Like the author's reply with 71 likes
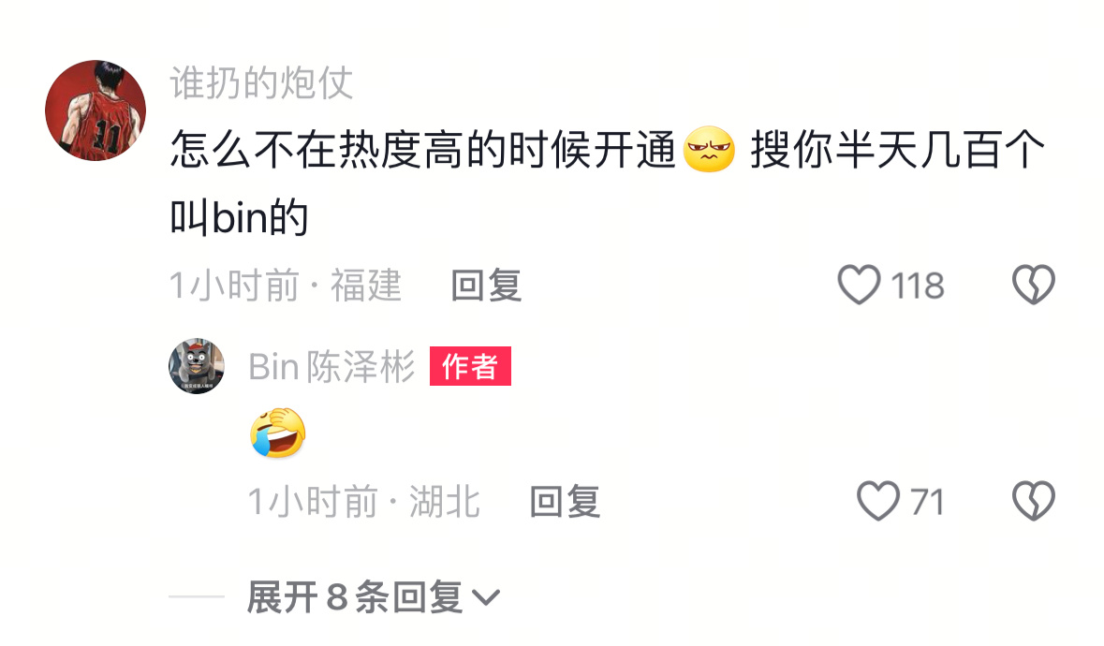1104x646 pixels. (878, 501)
